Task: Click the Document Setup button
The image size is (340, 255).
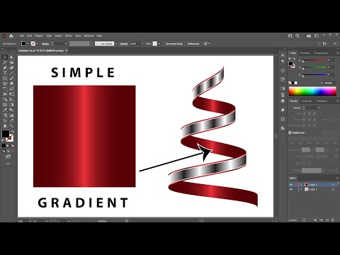Action: [174, 44]
